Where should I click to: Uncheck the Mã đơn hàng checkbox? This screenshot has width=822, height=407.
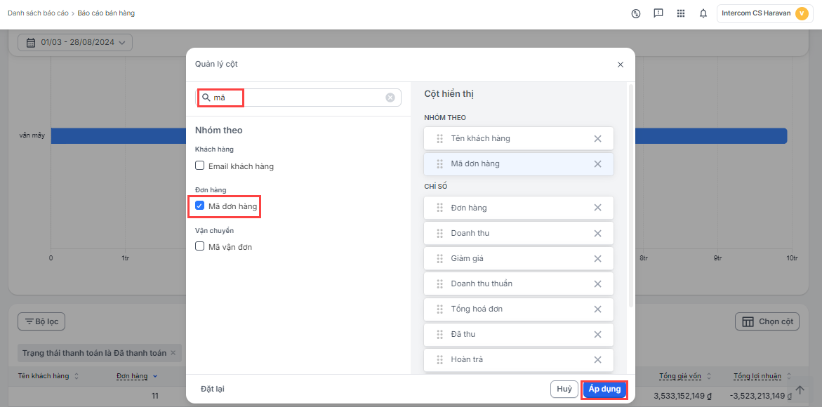tap(200, 206)
